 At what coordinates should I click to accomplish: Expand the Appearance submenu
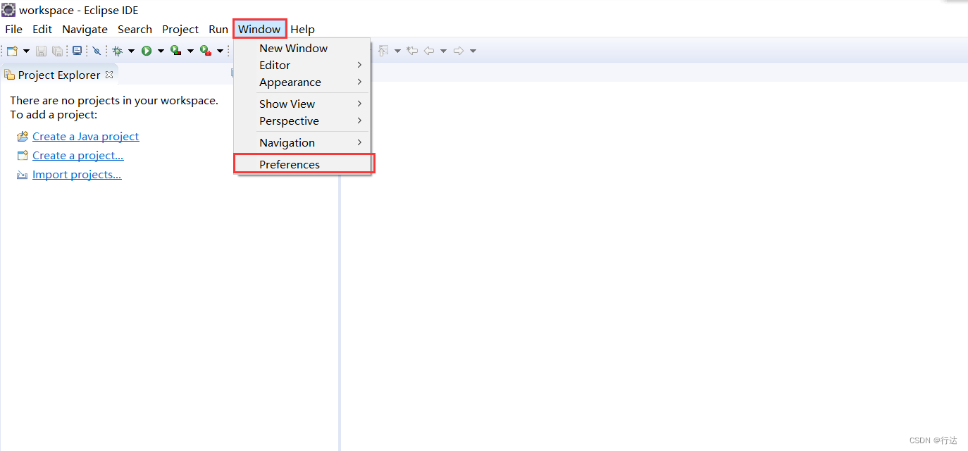pos(302,82)
